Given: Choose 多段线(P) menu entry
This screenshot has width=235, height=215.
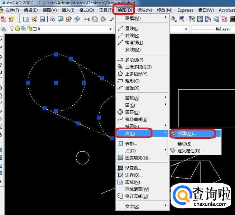Looking at the screenshot, I should [142, 60].
